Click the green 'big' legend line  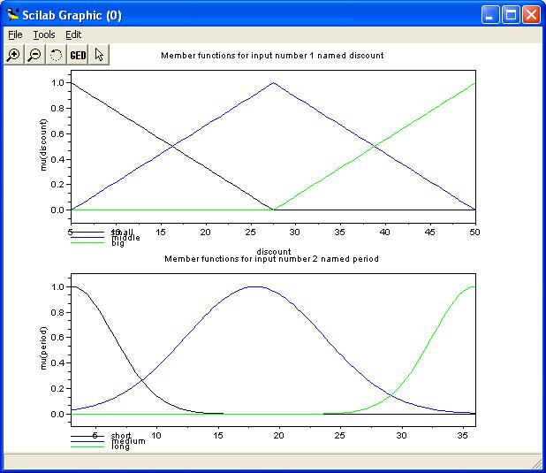click(88, 243)
